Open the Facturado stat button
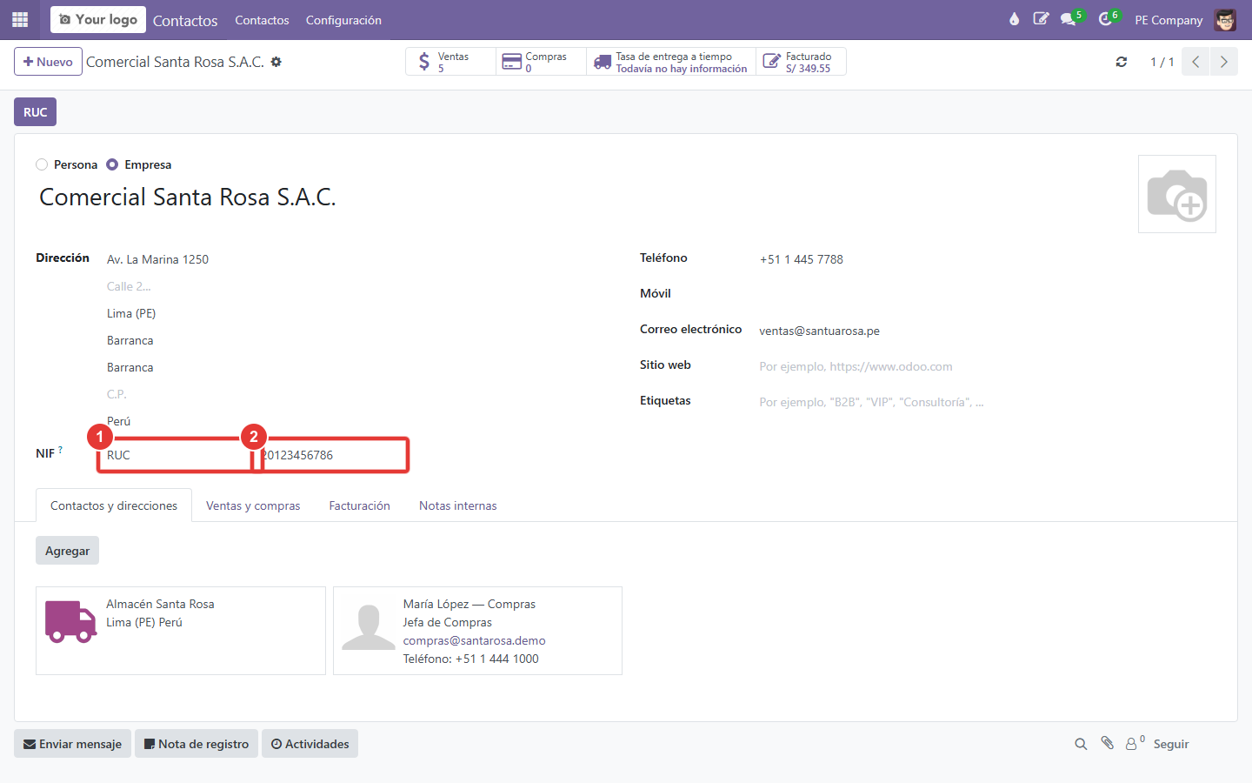This screenshot has height=783, width=1252. tap(801, 62)
